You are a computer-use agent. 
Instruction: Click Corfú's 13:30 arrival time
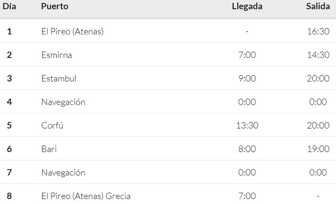pos(247,126)
